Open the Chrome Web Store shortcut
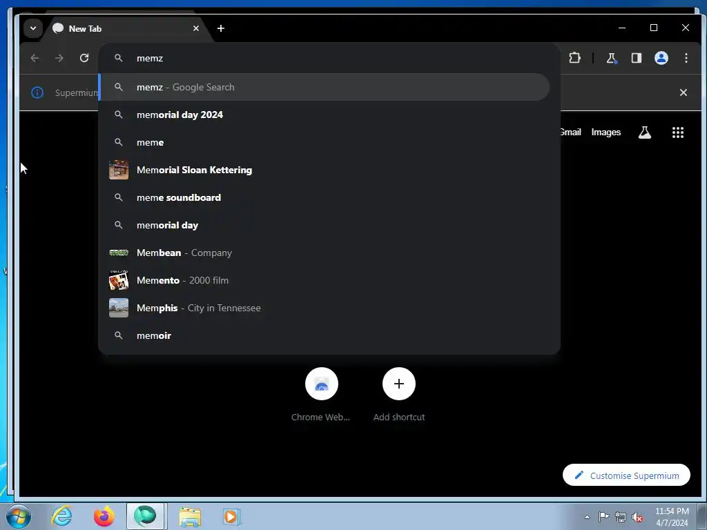Screen dimensions: 707x530 coord(321,394)
